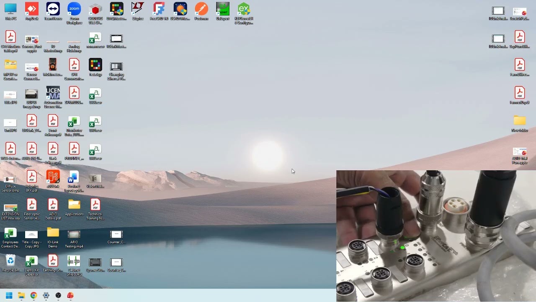Image resolution: width=536 pixels, height=302 pixels.
Task: Open the IO-Link Demo folder
Action: (x=53, y=237)
